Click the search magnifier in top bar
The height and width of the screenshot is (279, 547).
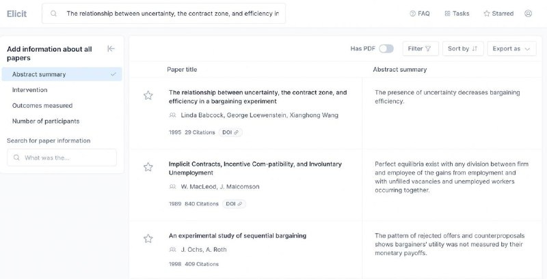(x=53, y=14)
